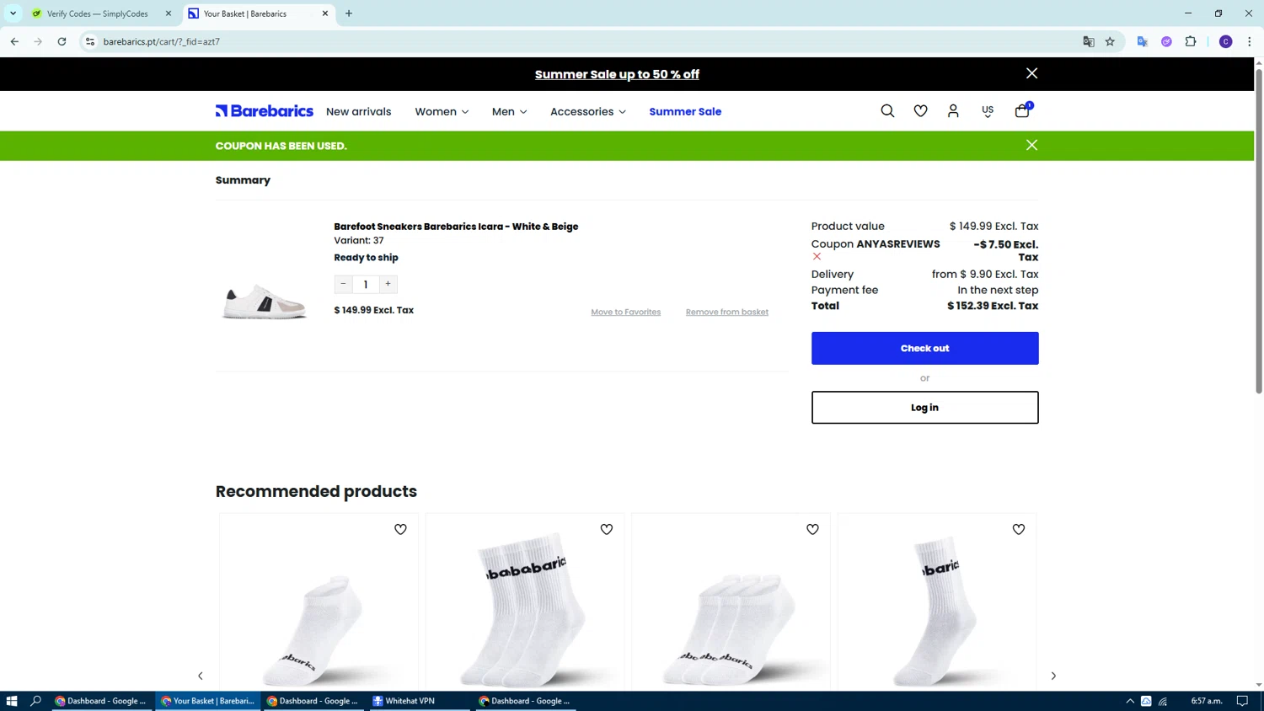The image size is (1264, 711).
Task: Open the tab search dropdown arrow
Action: click(13, 13)
